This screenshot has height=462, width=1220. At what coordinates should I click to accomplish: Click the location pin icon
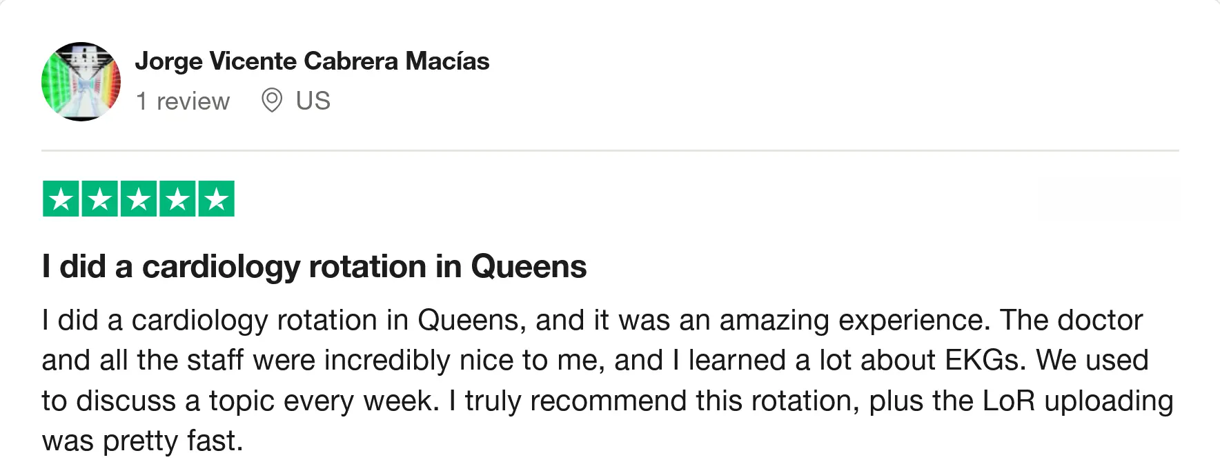272,101
